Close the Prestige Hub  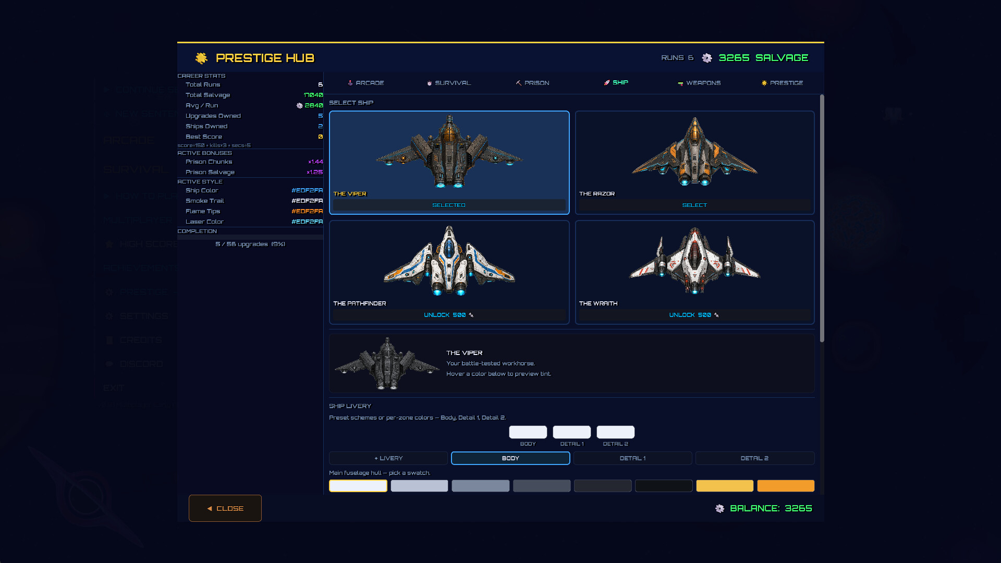point(225,508)
